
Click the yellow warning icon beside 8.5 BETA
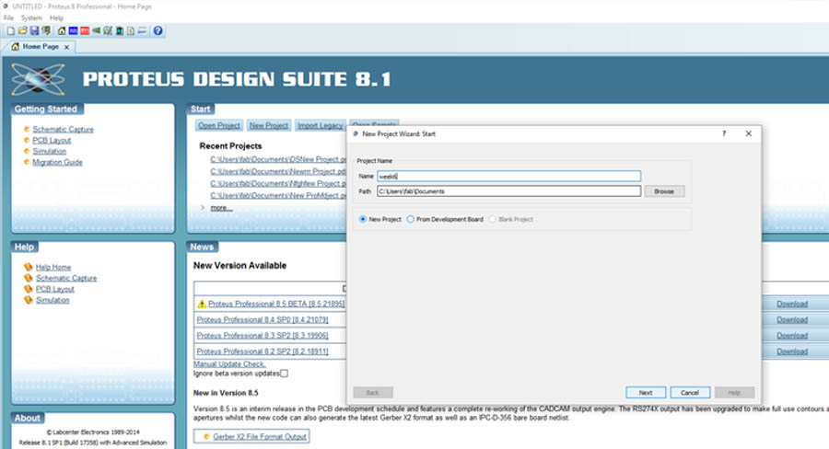tap(202, 304)
